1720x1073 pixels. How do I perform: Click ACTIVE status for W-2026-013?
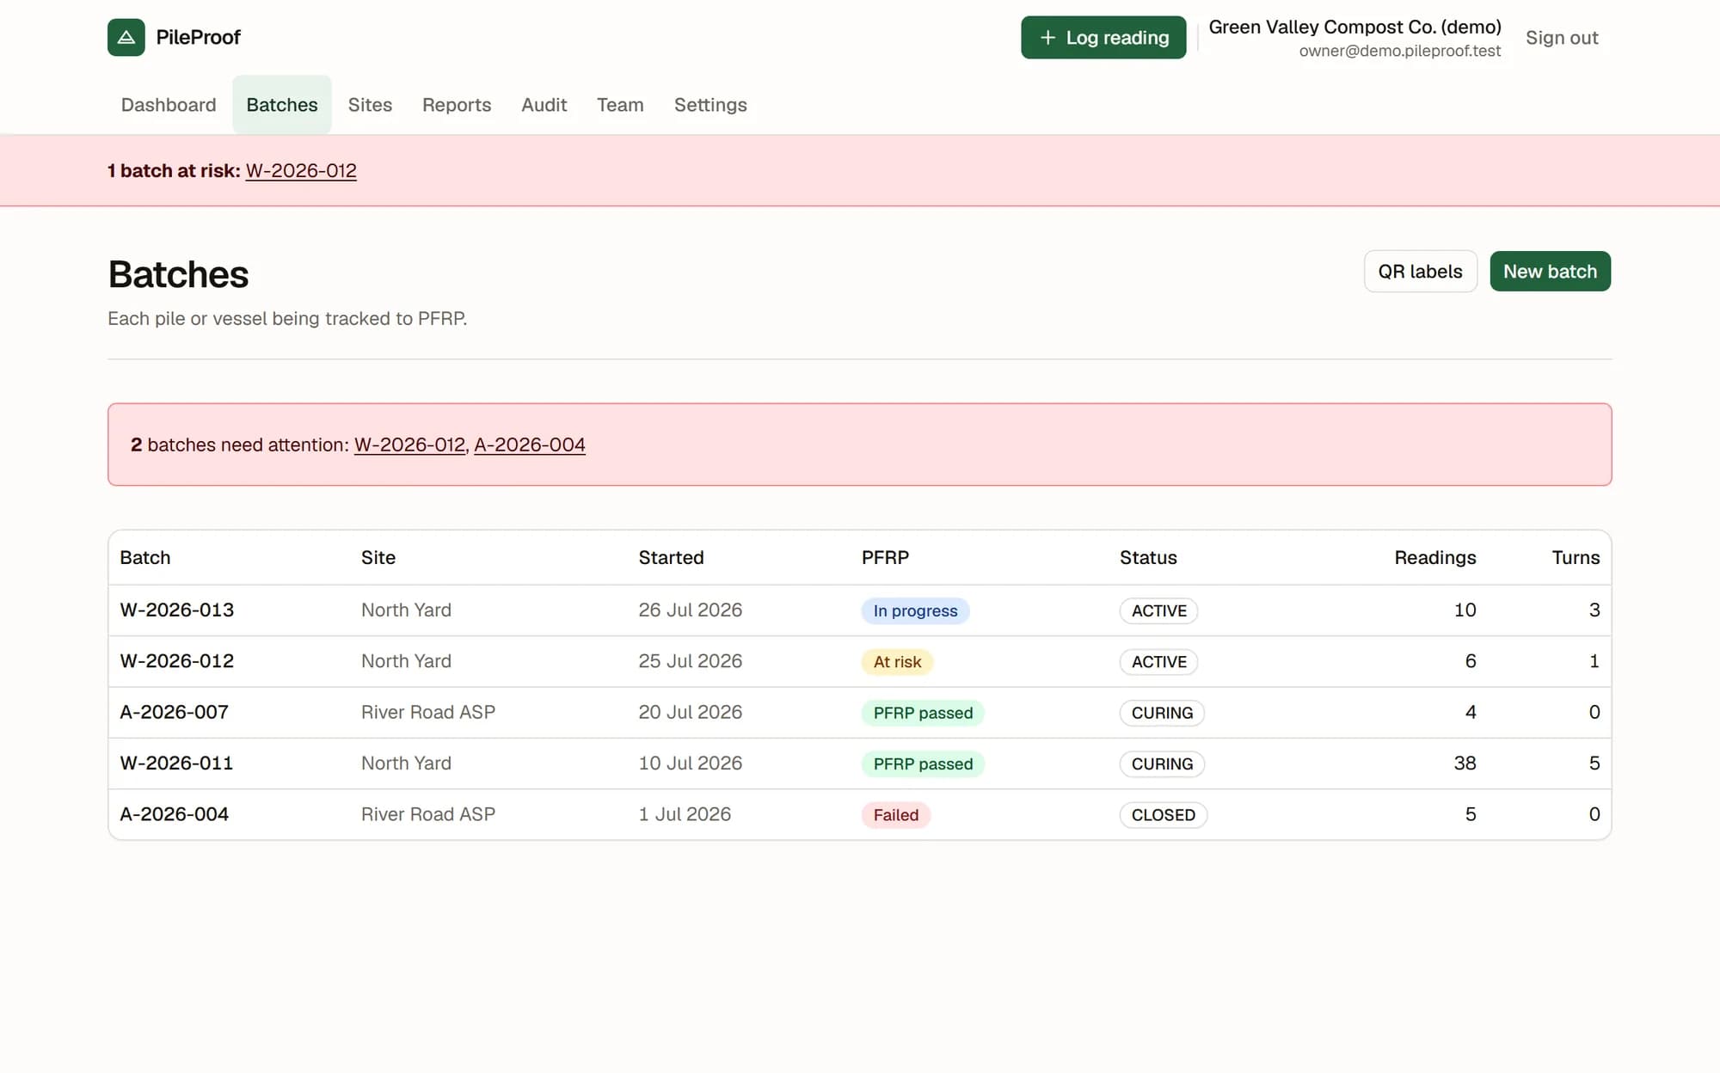(x=1158, y=610)
